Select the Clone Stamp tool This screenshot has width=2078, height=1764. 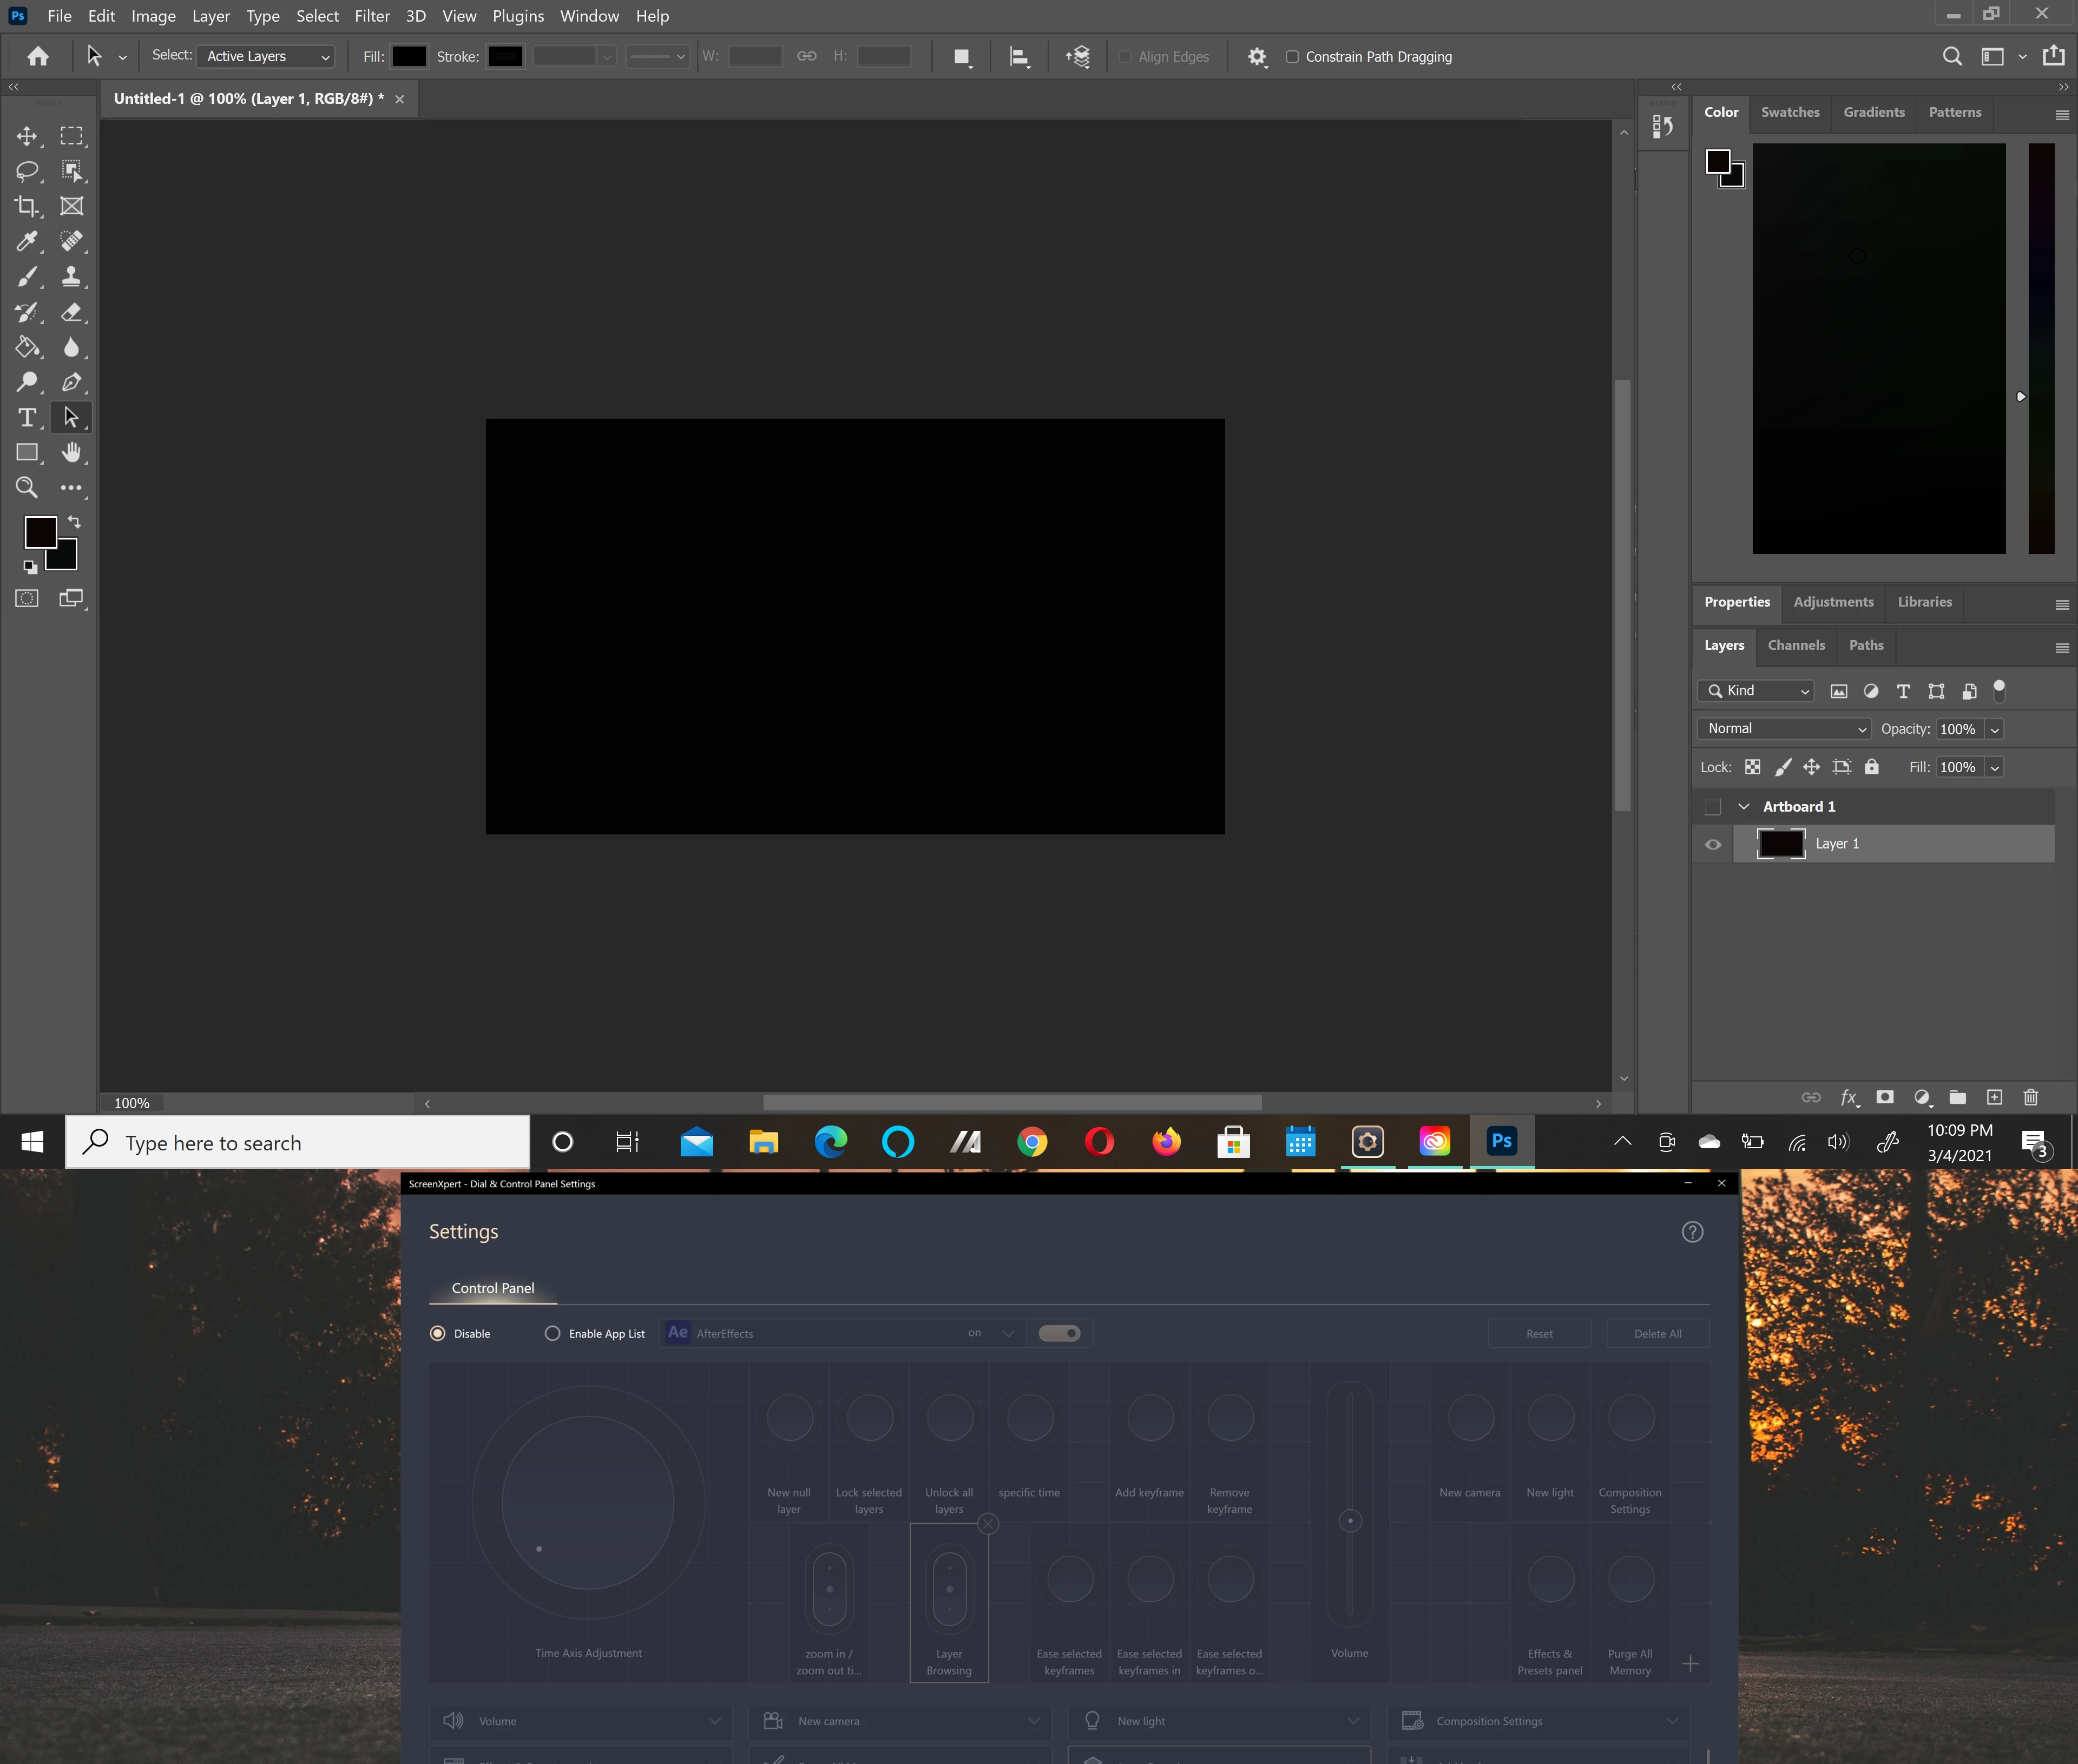point(71,276)
